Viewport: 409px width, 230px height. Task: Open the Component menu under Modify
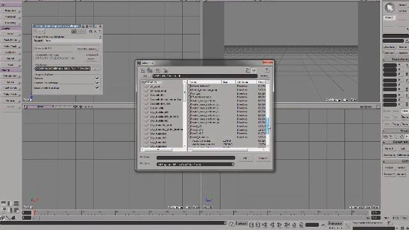11,76
